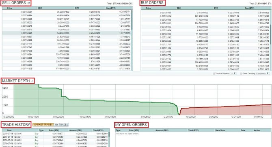Screen dimensions: 272x147
Task: Click the SELL ORDERS panel heading
Action: point(14,3)
